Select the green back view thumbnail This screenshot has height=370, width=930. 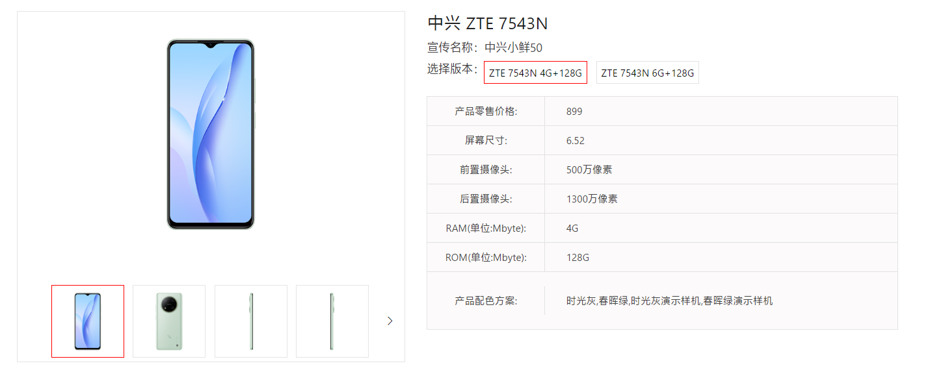point(169,321)
